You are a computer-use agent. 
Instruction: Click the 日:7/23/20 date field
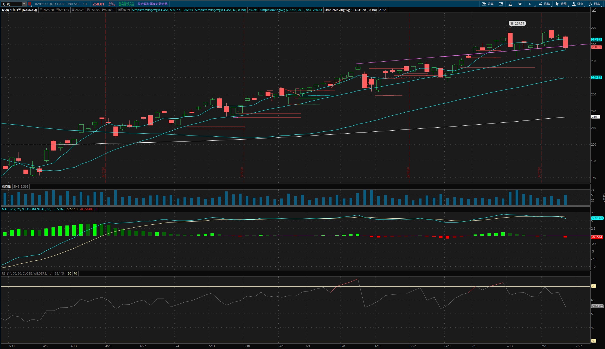[x=47, y=10]
